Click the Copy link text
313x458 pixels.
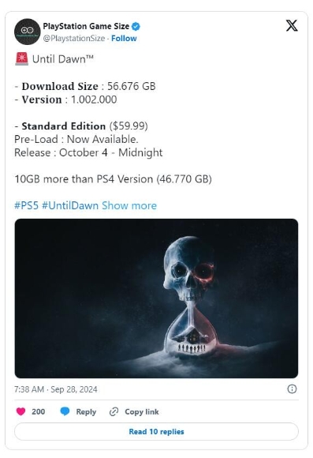[142, 411]
